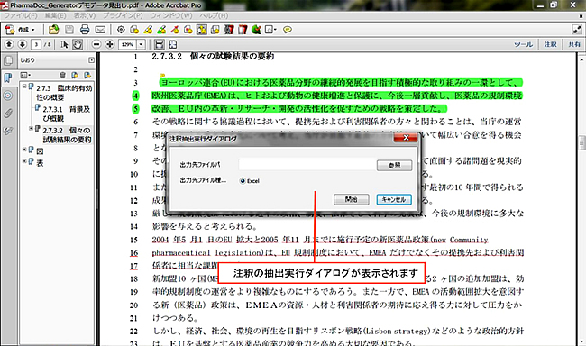Click the キャンセル button in dialog
586x346 pixels.
[x=394, y=199]
